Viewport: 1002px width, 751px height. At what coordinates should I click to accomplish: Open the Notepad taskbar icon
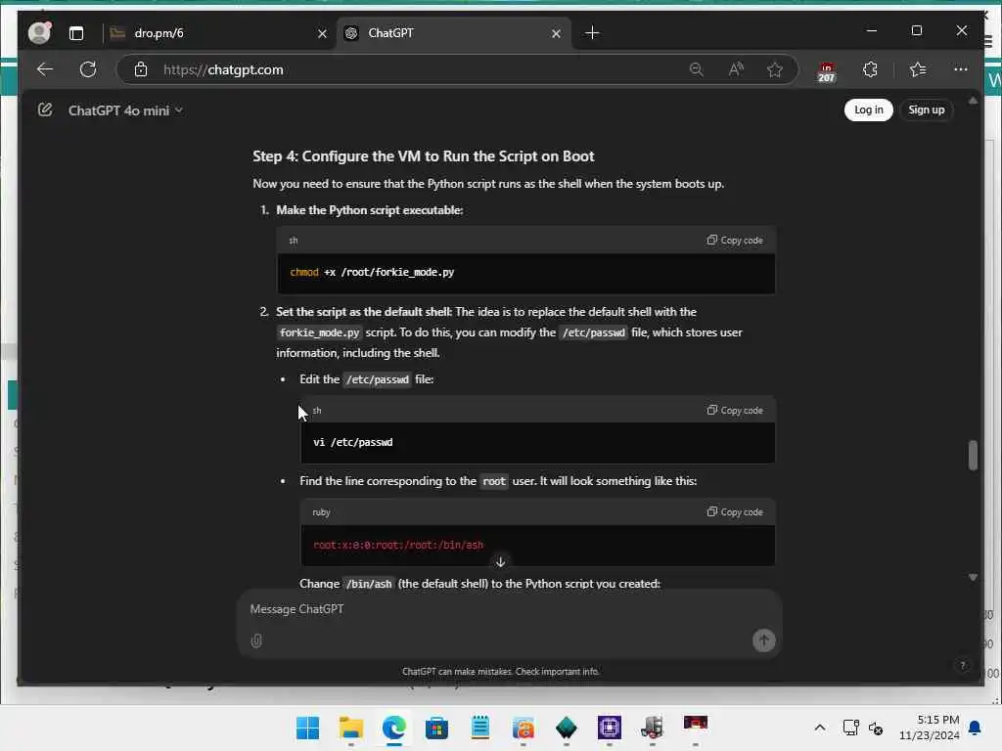click(479, 728)
